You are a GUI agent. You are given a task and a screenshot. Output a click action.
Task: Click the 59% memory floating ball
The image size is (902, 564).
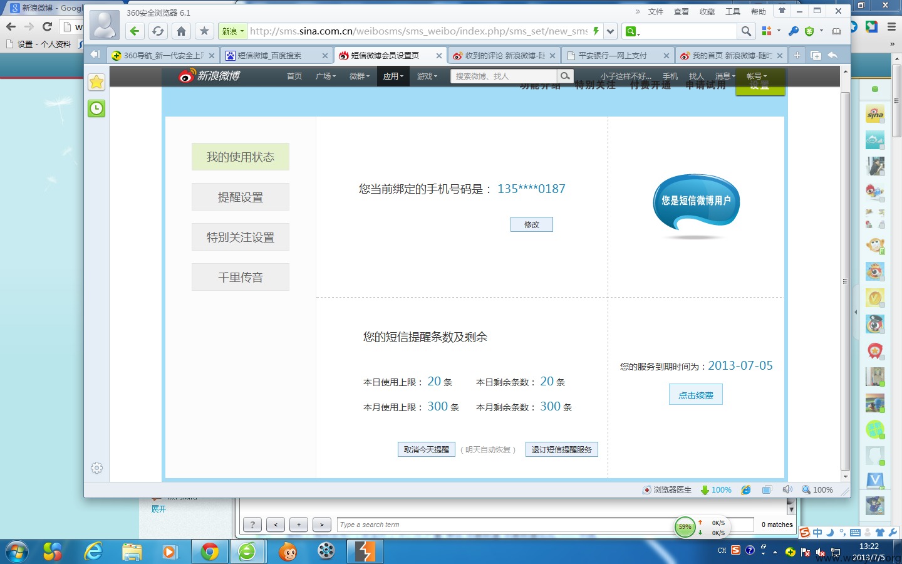[x=685, y=527]
